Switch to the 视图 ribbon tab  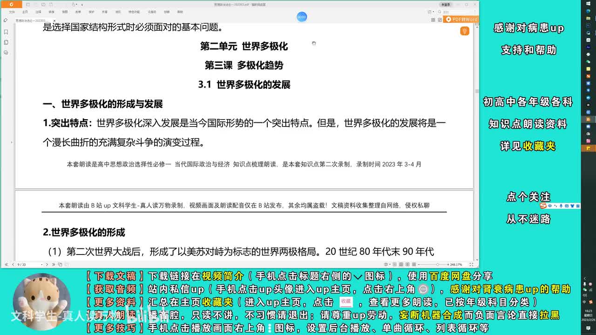(x=65, y=12)
